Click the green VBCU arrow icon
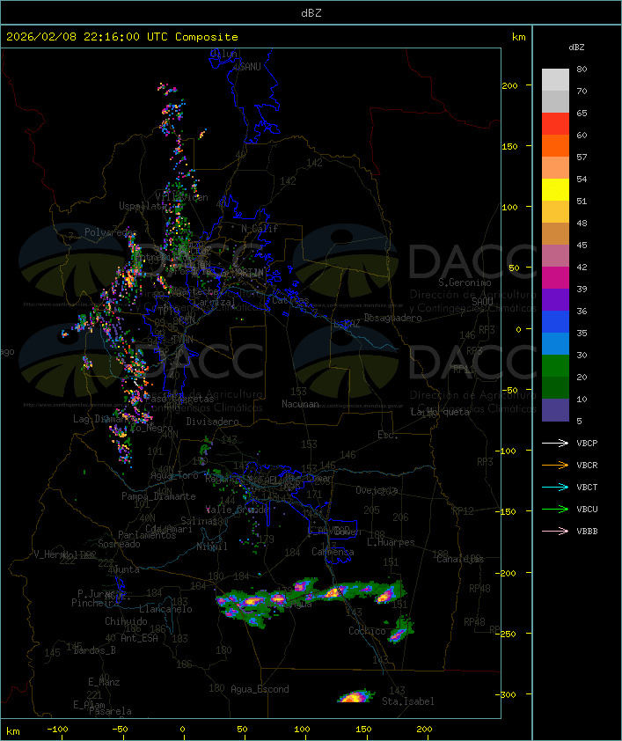The image size is (622, 741). click(x=555, y=509)
